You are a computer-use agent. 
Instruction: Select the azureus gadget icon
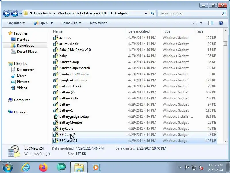tap(55, 38)
